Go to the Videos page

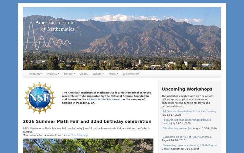click(x=84, y=74)
